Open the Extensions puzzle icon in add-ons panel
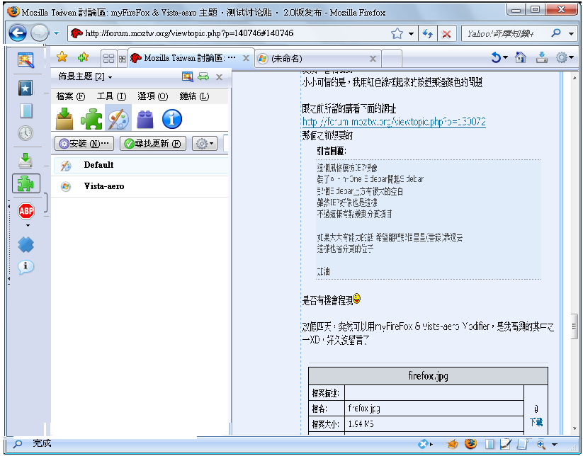The width and height of the screenshot is (583, 456). (91, 119)
